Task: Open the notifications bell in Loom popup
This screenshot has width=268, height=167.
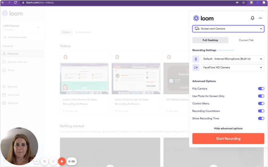Action: point(252,18)
